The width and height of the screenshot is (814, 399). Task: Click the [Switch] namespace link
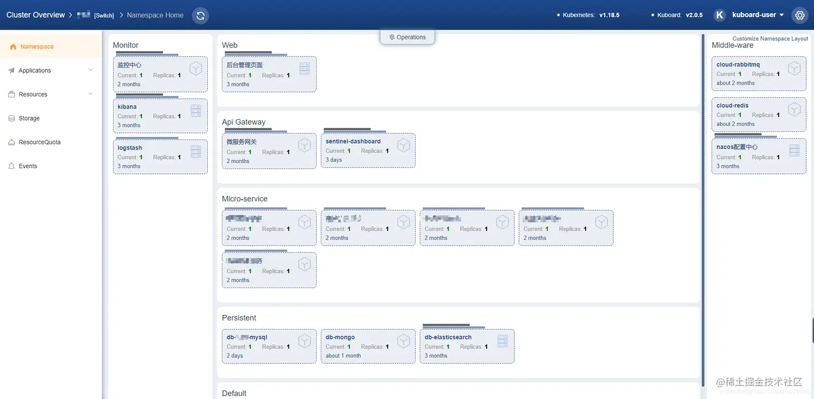click(x=104, y=16)
